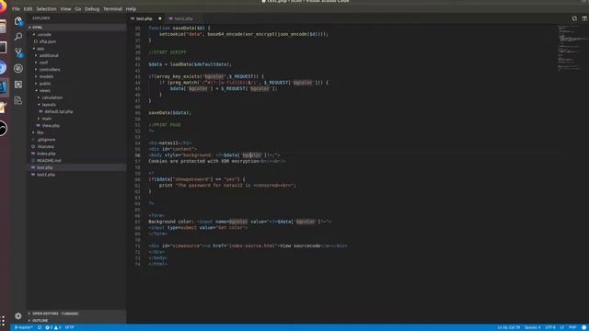589x331 pixels.
Task: Launch Firefox from the Ubuntu dock
Action: [x=3, y=6]
